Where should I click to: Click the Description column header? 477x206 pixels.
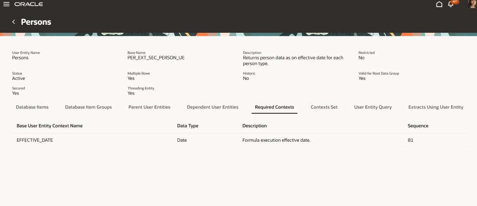point(255,126)
